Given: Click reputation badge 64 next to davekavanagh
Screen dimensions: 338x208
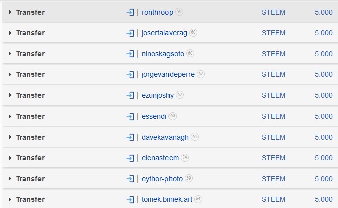Looking at the screenshot, I should [x=195, y=137].
